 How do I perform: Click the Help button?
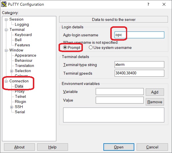click(53, 147)
